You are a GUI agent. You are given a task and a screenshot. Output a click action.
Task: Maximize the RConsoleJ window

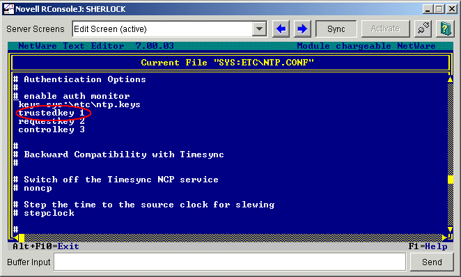[439, 9]
